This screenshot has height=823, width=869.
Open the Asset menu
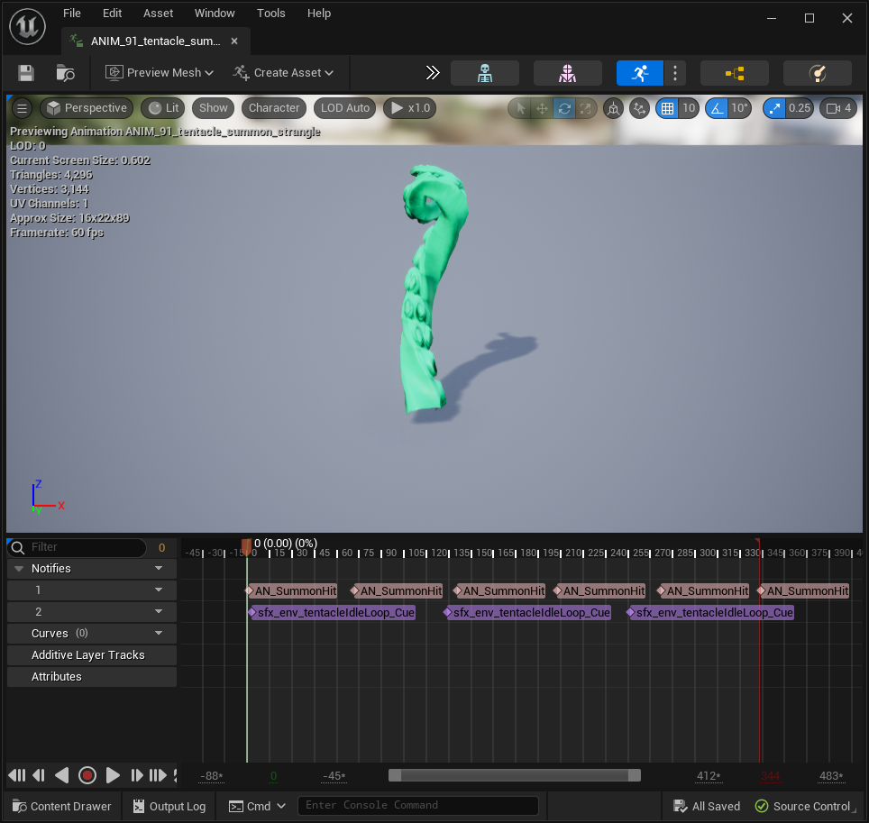pos(158,14)
